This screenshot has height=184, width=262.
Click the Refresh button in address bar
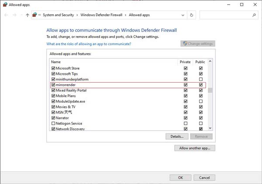click(x=191, y=15)
